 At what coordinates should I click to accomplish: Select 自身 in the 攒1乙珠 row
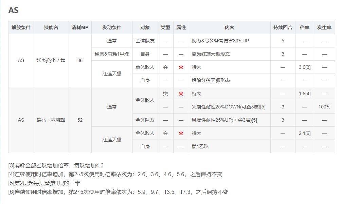pos(145,146)
